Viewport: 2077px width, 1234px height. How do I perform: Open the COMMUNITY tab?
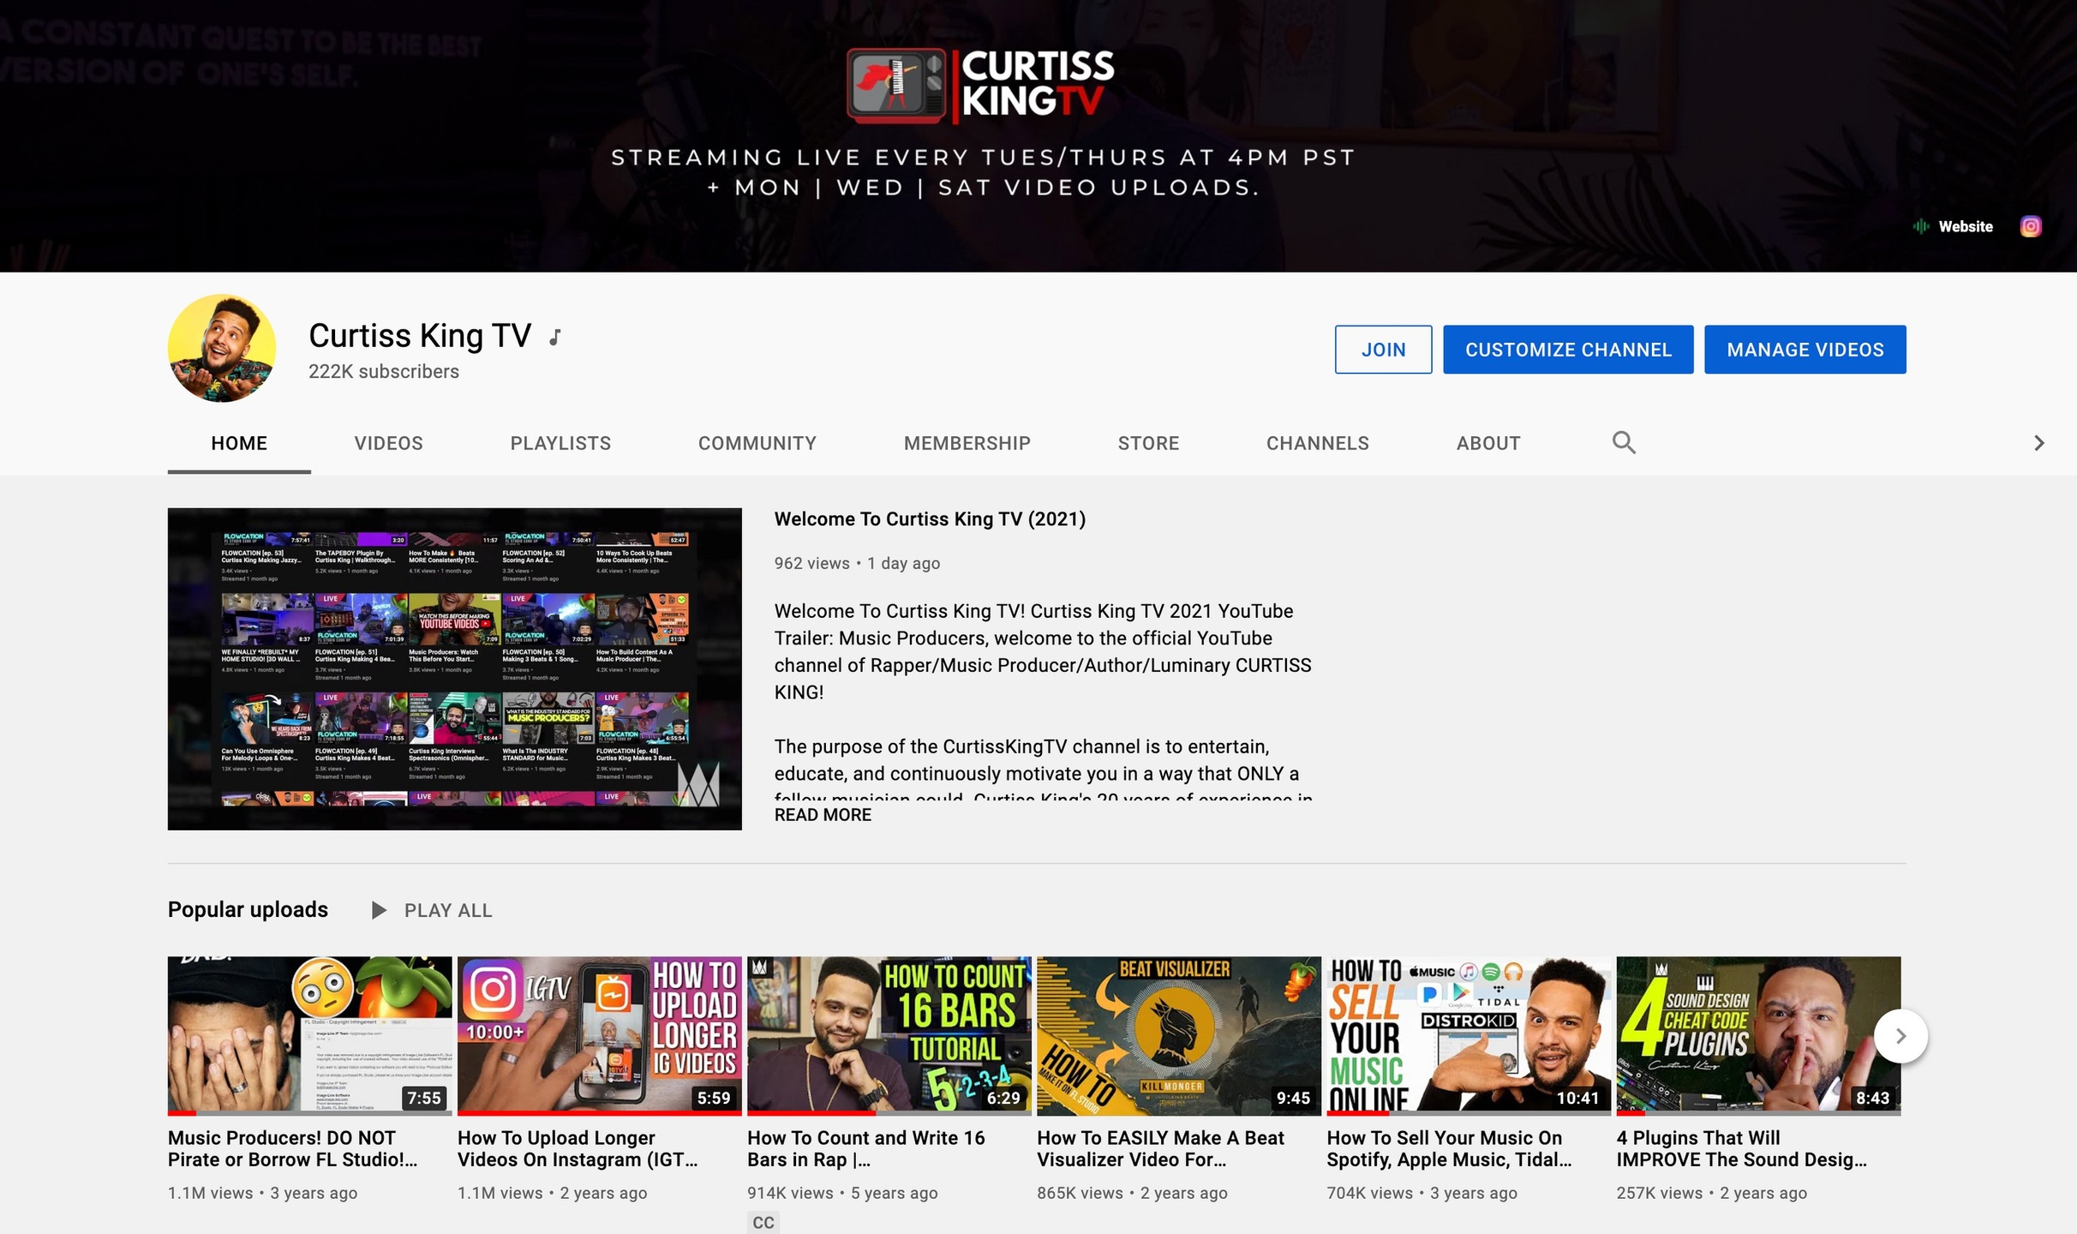(757, 443)
